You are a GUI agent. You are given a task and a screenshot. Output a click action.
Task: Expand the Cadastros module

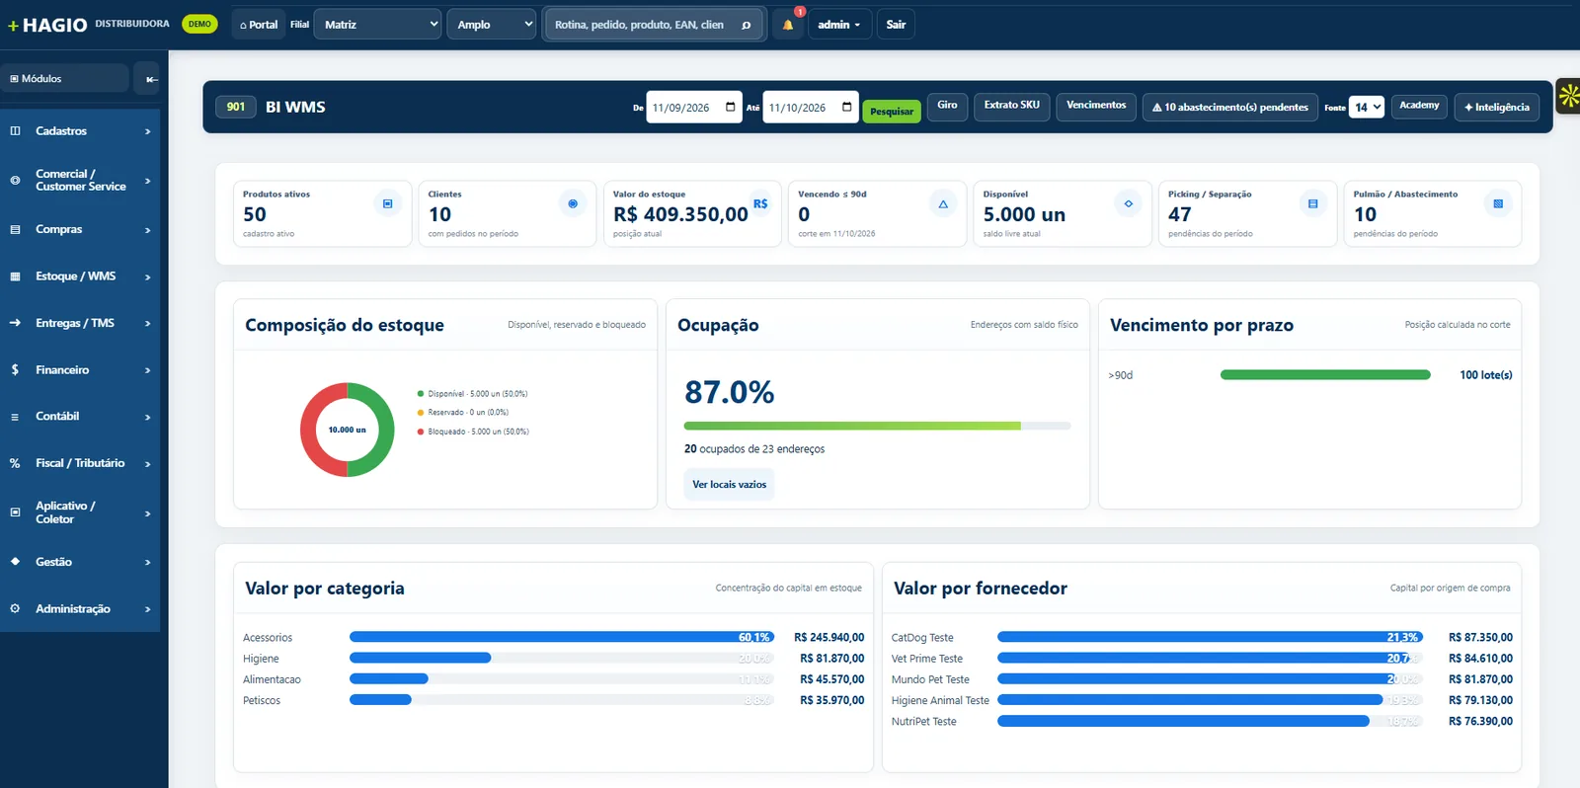(80, 131)
